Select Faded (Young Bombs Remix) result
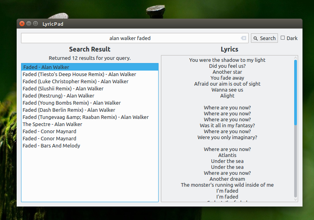This screenshot has width=314, height=220. coord(90,103)
